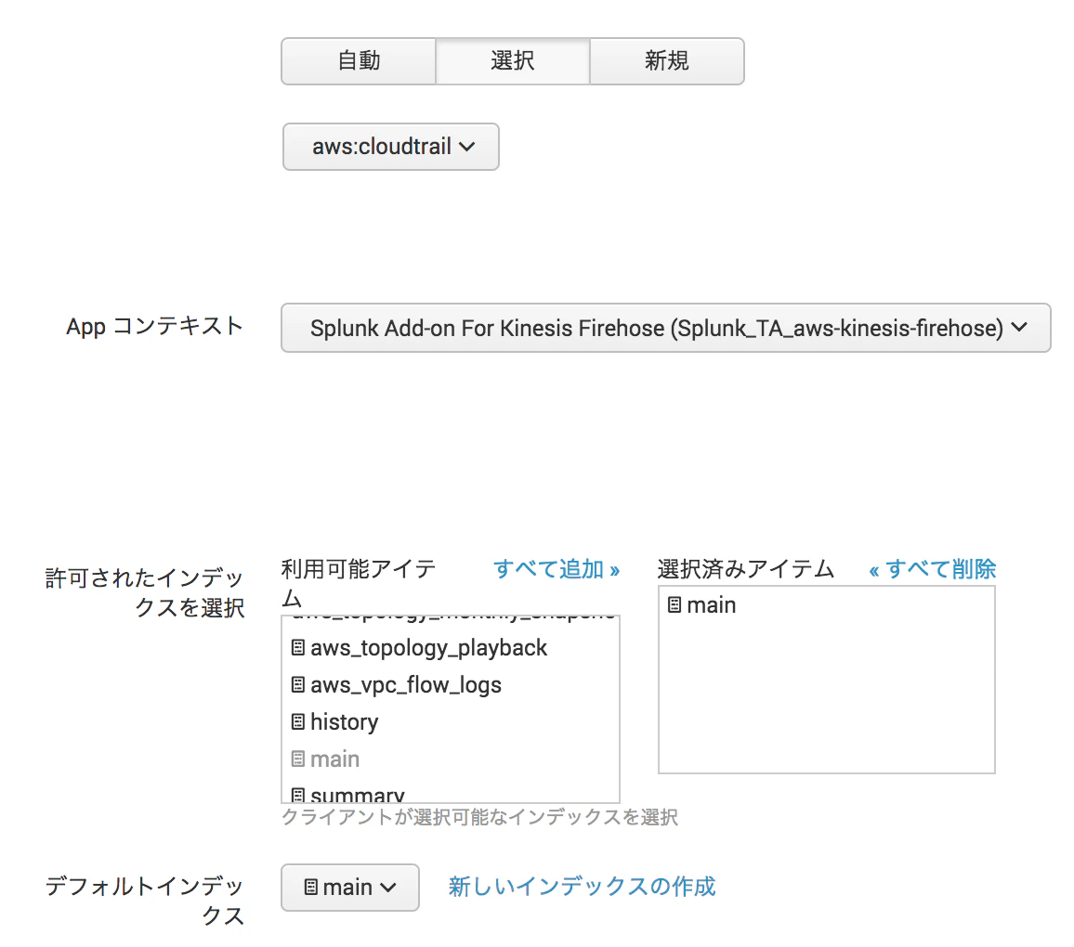Click index icon beside history
The image size is (1074, 947).
point(298,721)
